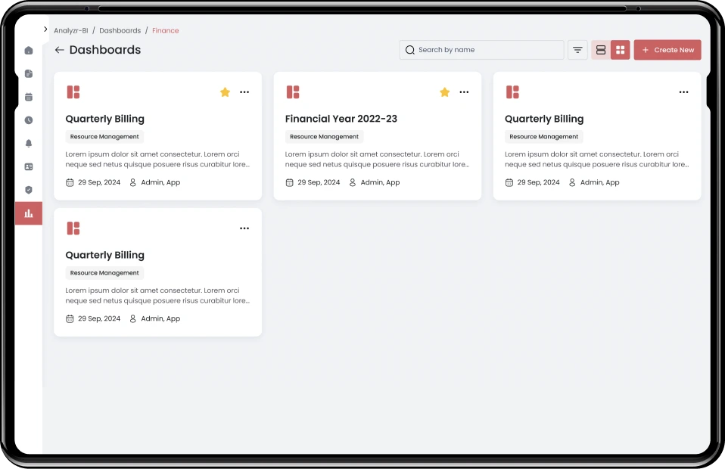Image resolution: width=725 pixels, height=469 pixels.
Task: Open the options menu on first Quarterly Billing card
Action: click(244, 92)
